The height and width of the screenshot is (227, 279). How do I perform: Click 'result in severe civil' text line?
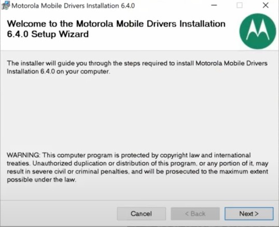coord(137,172)
